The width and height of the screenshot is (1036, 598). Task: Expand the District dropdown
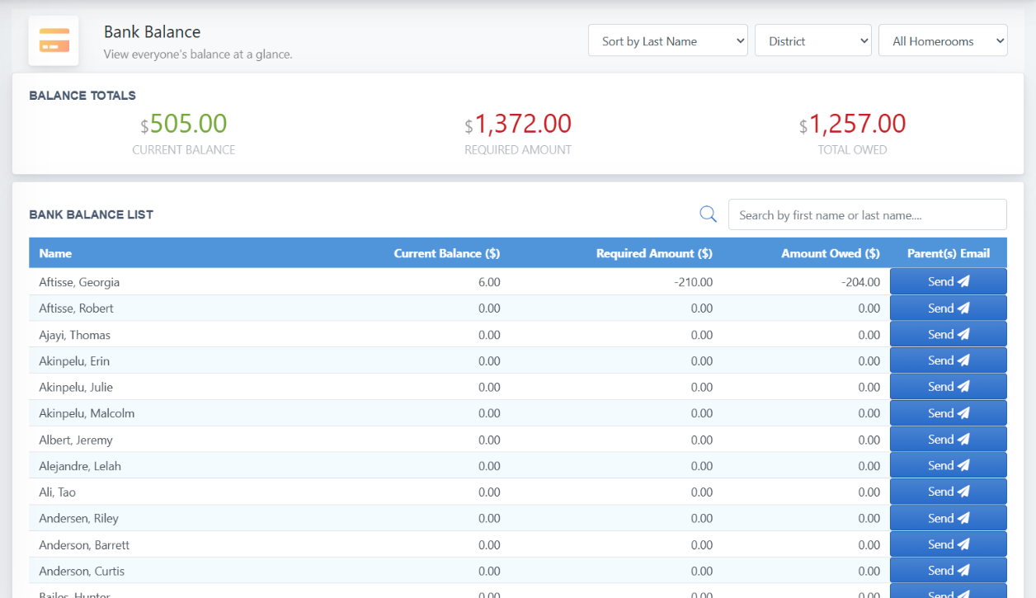tap(812, 40)
